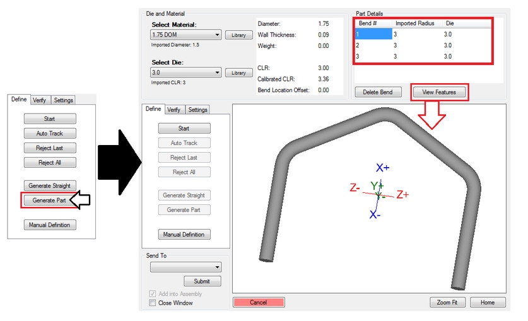Toggle the Close Window checkbox
Image resolution: width=528 pixels, height=321 pixels.
pos(153,303)
